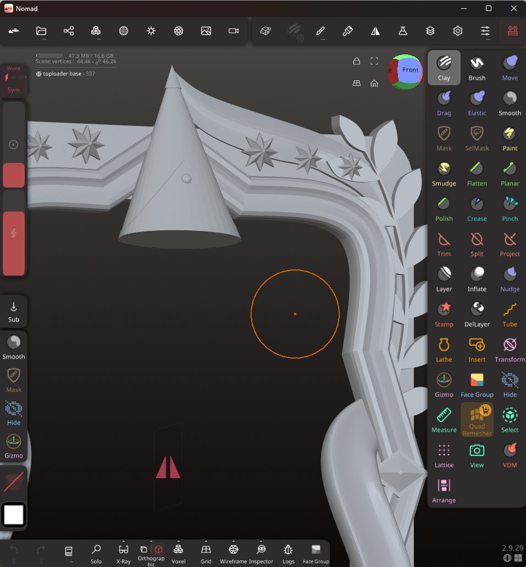This screenshot has width=526, height=567.
Task: Toggle X-Ray display
Action: [x=123, y=554]
